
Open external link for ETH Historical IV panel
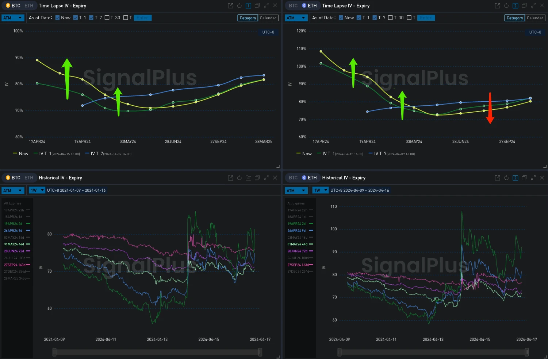tap(497, 177)
